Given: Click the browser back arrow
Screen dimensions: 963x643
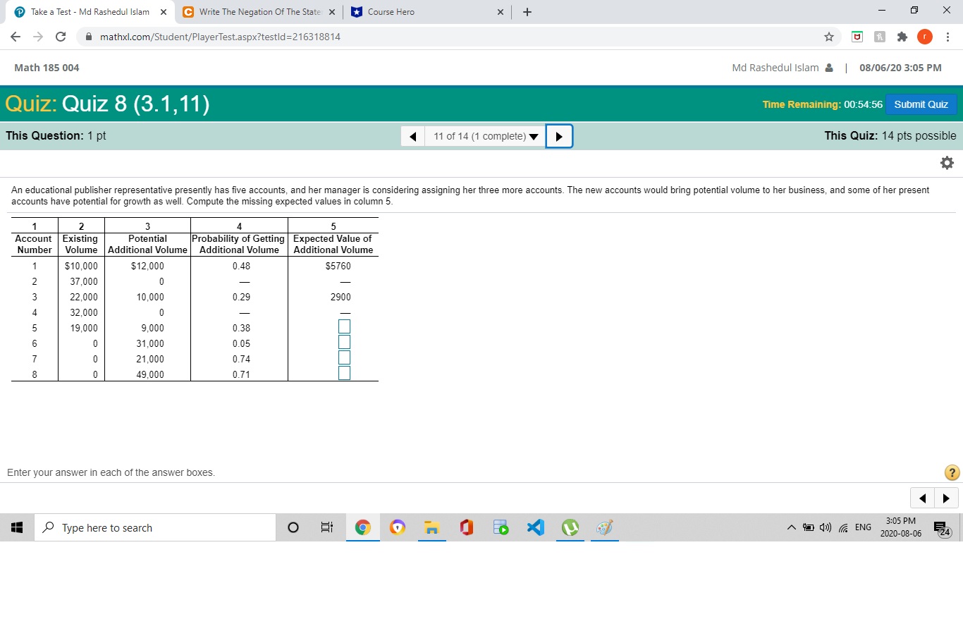Looking at the screenshot, I should click(x=16, y=37).
